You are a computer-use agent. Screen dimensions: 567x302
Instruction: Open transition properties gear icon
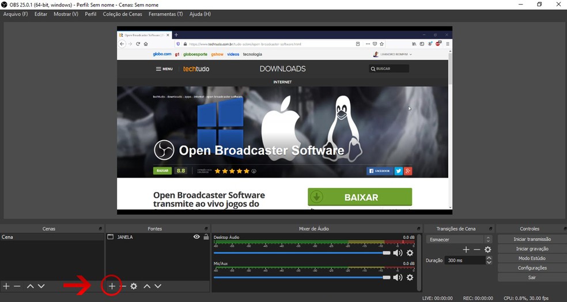[x=488, y=250]
